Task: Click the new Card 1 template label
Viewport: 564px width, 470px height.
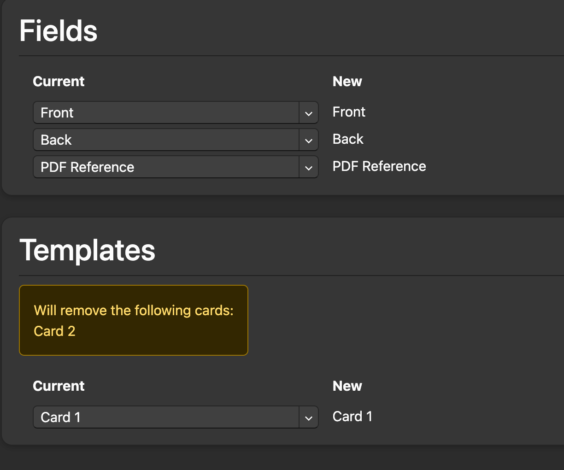Action: pyautogui.click(x=352, y=417)
